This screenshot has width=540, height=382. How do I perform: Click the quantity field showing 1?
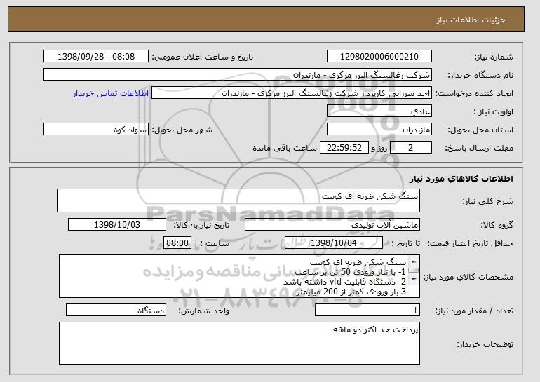pos(367,311)
